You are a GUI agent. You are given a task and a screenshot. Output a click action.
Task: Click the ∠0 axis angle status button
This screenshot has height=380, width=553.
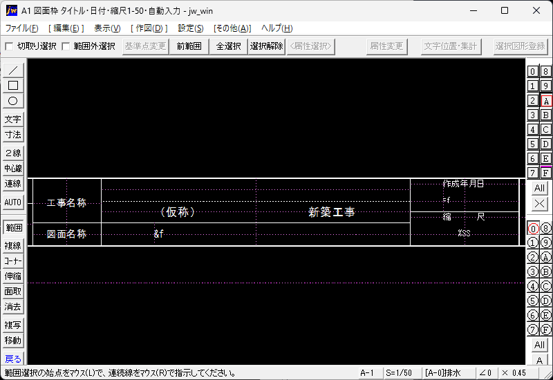tap(486, 373)
